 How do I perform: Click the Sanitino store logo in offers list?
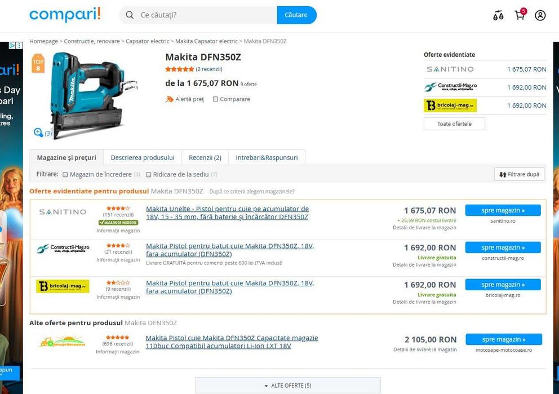tap(63, 212)
